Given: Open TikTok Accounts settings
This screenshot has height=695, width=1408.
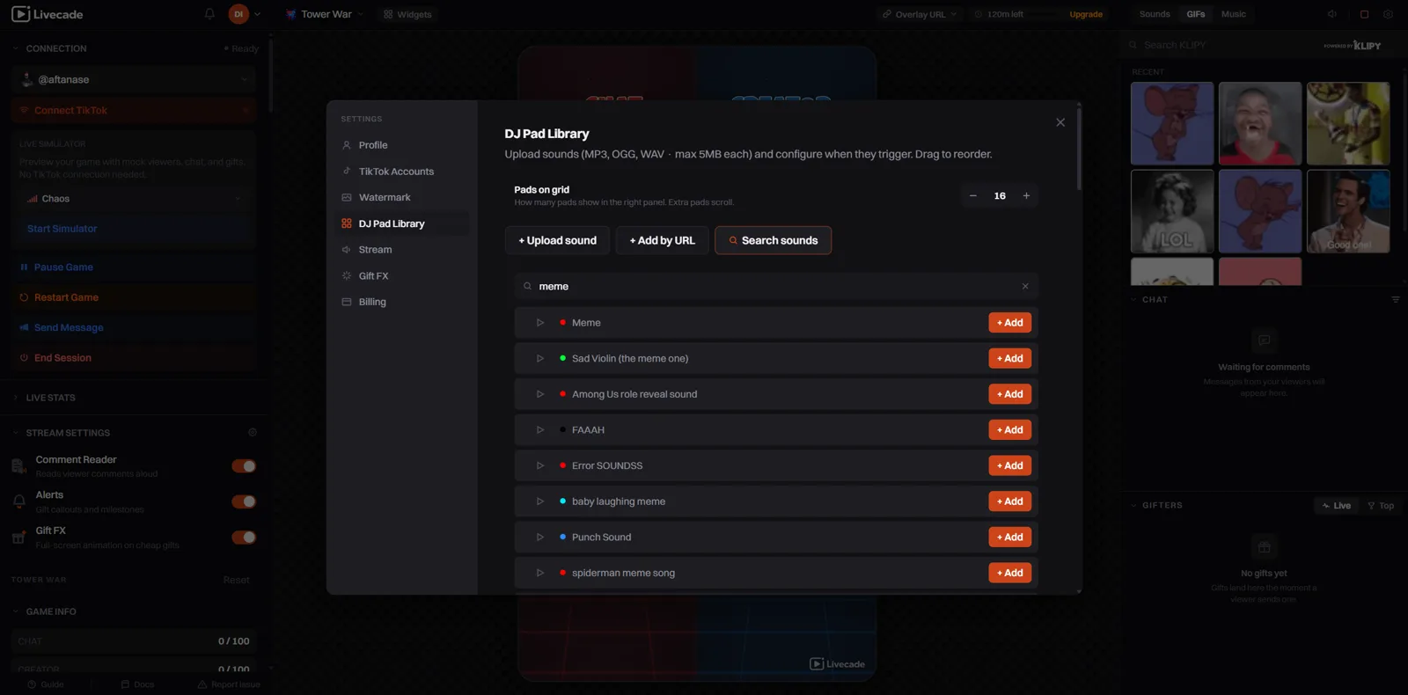Looking at the screenshot, I should [403, 172].
